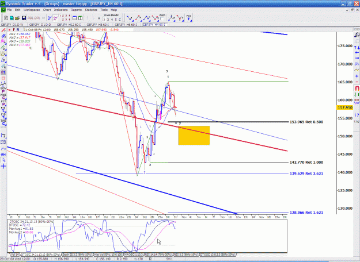Open the File menu
The height and width of the screenshot is (262, 360).
point(9,10)
